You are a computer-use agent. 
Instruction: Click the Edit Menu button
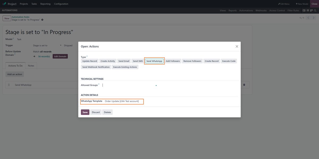[284, 4]
